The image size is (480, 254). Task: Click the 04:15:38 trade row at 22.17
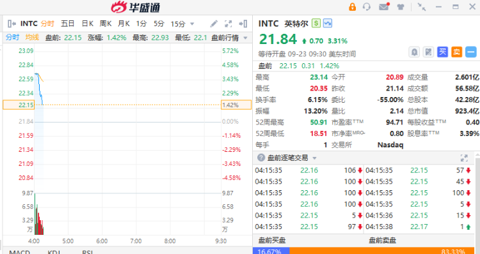tap(418, 227)
